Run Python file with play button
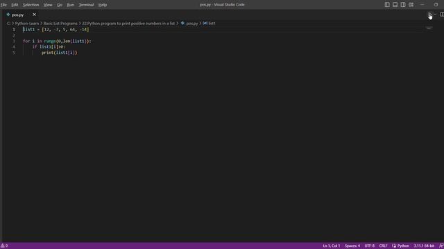444x249 pixels. coord(429,15)
